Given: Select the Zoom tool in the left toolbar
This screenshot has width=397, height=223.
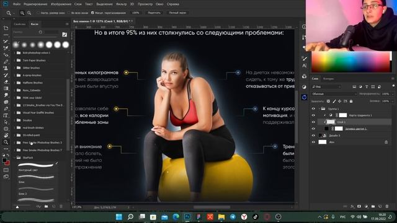Looking at the screenshot, I should [x=6, y=142].
